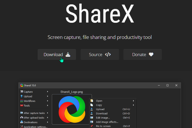Click the Destinations icon
This screenshot has height=128, width=192.
click(x=22, y=122)
